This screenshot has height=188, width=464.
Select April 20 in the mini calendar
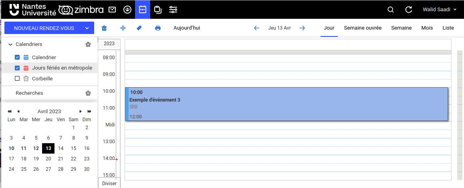[48, 159]
